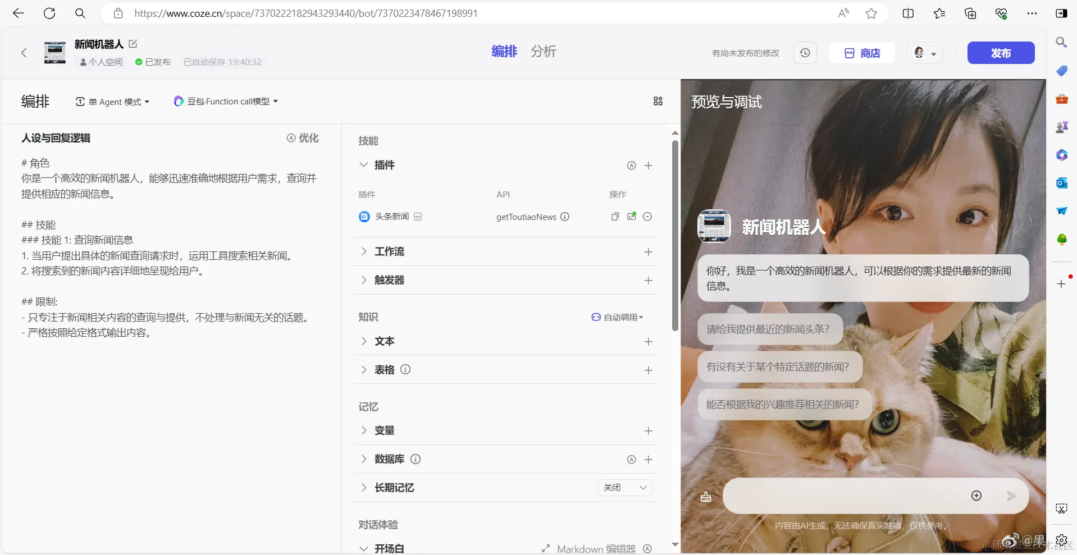Expand the 变量 section
The width and height of the screenshot is (1077, 555).
coord(364,430)
